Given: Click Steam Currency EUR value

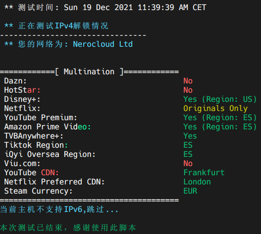Looking at the screenshot, I should pyautogui.click(x=190, y=191).
